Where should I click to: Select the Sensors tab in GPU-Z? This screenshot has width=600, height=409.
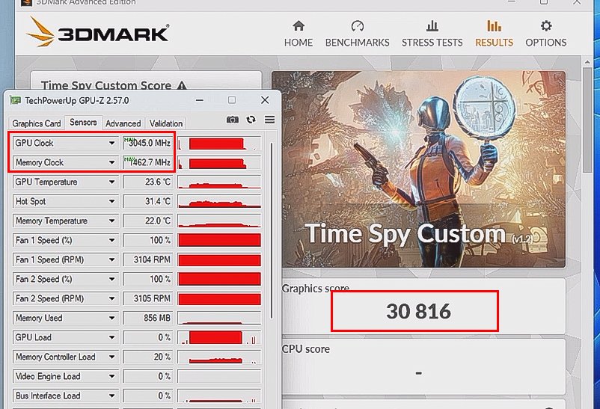[x=83, y=122]
